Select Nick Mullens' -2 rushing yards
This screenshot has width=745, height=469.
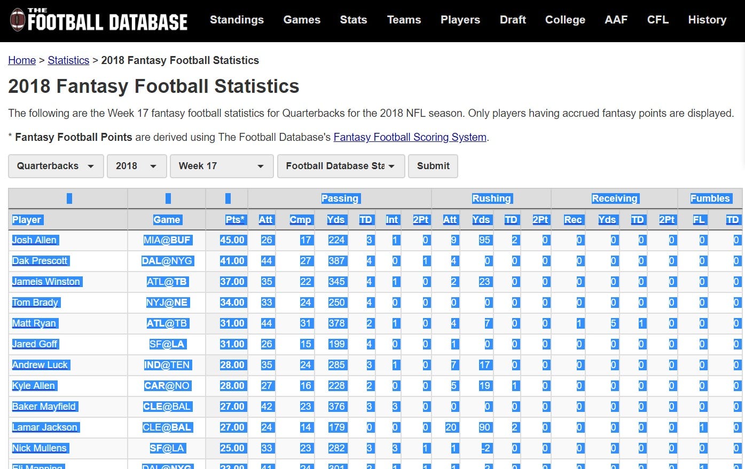[485, 448]
